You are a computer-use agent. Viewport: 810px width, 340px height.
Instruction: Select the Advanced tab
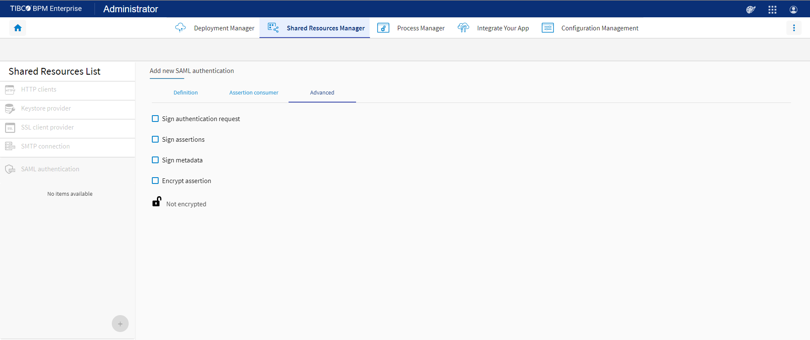tap(322, 93)
